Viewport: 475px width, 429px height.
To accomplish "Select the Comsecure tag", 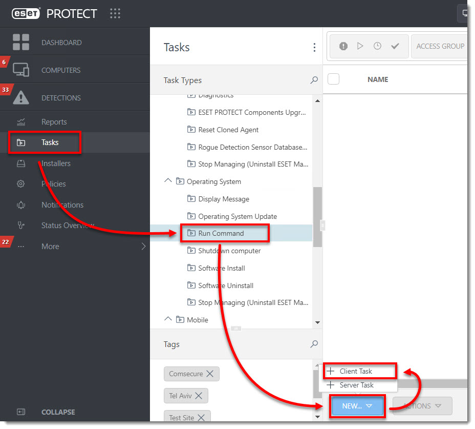I will click(186, 374).
